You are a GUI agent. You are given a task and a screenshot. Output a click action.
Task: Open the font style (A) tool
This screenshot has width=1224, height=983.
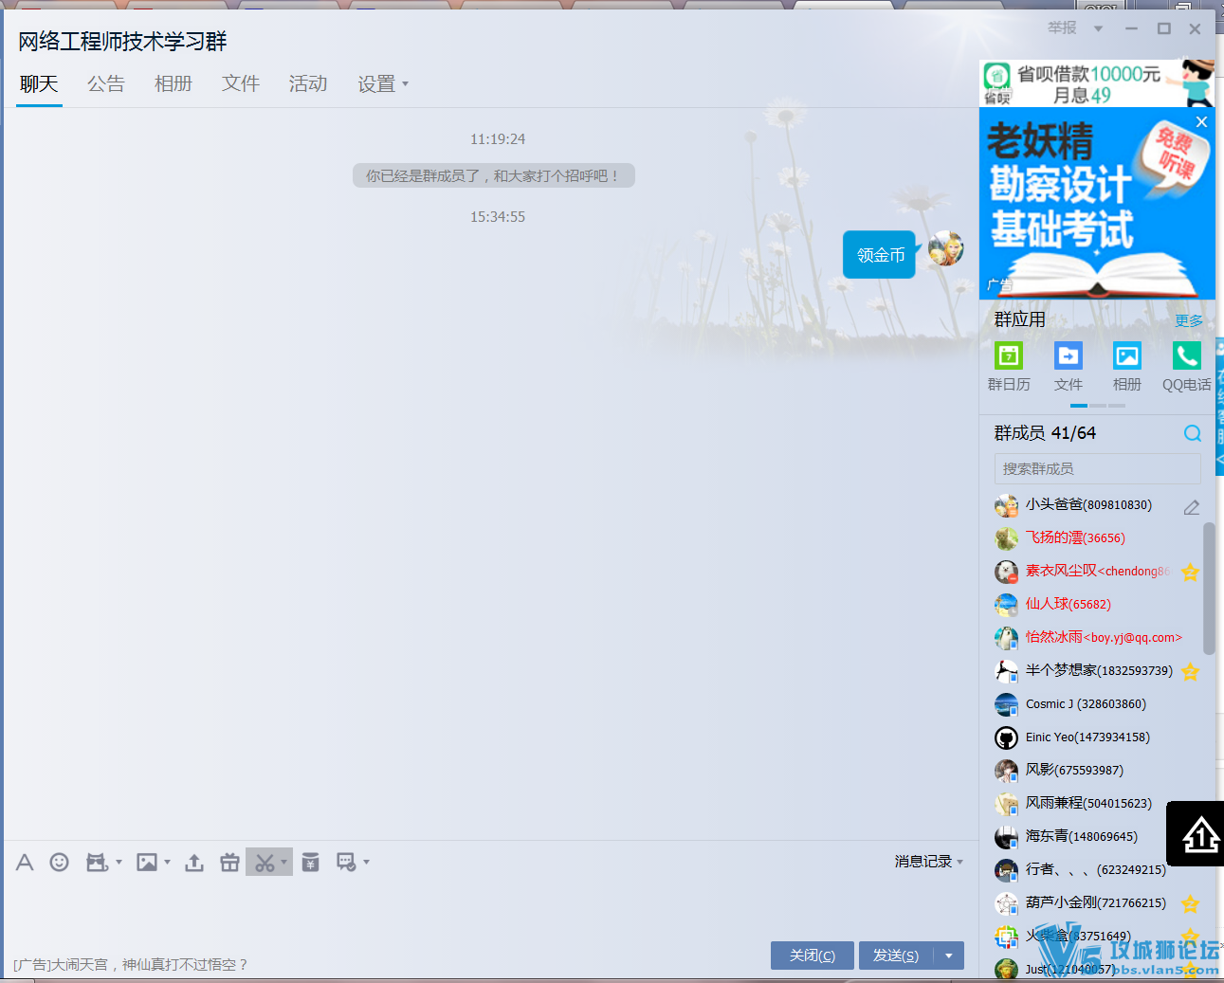(25, 862)
